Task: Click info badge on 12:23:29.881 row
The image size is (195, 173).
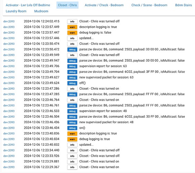Action: tap(72, 162)
